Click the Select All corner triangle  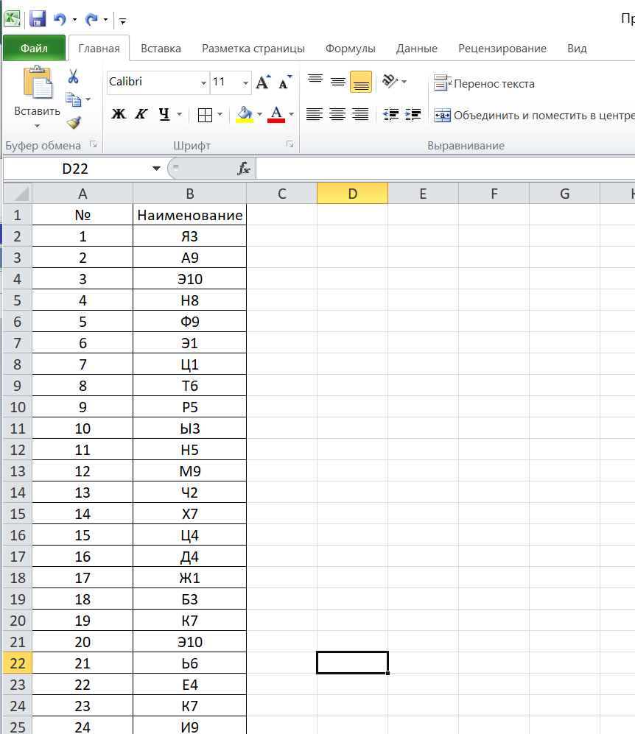coord(18,194)
